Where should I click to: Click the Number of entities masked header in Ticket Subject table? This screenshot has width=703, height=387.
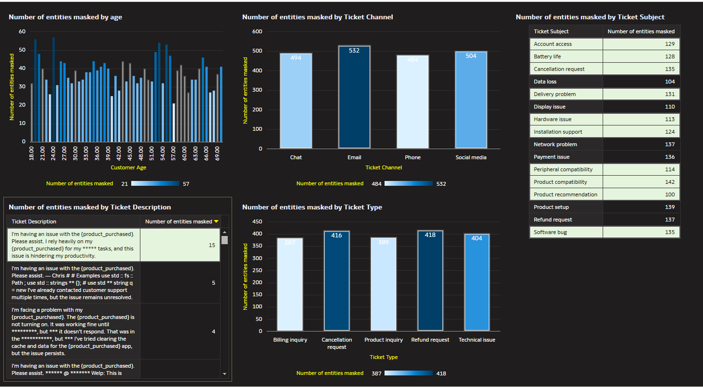tap(641, 31)
